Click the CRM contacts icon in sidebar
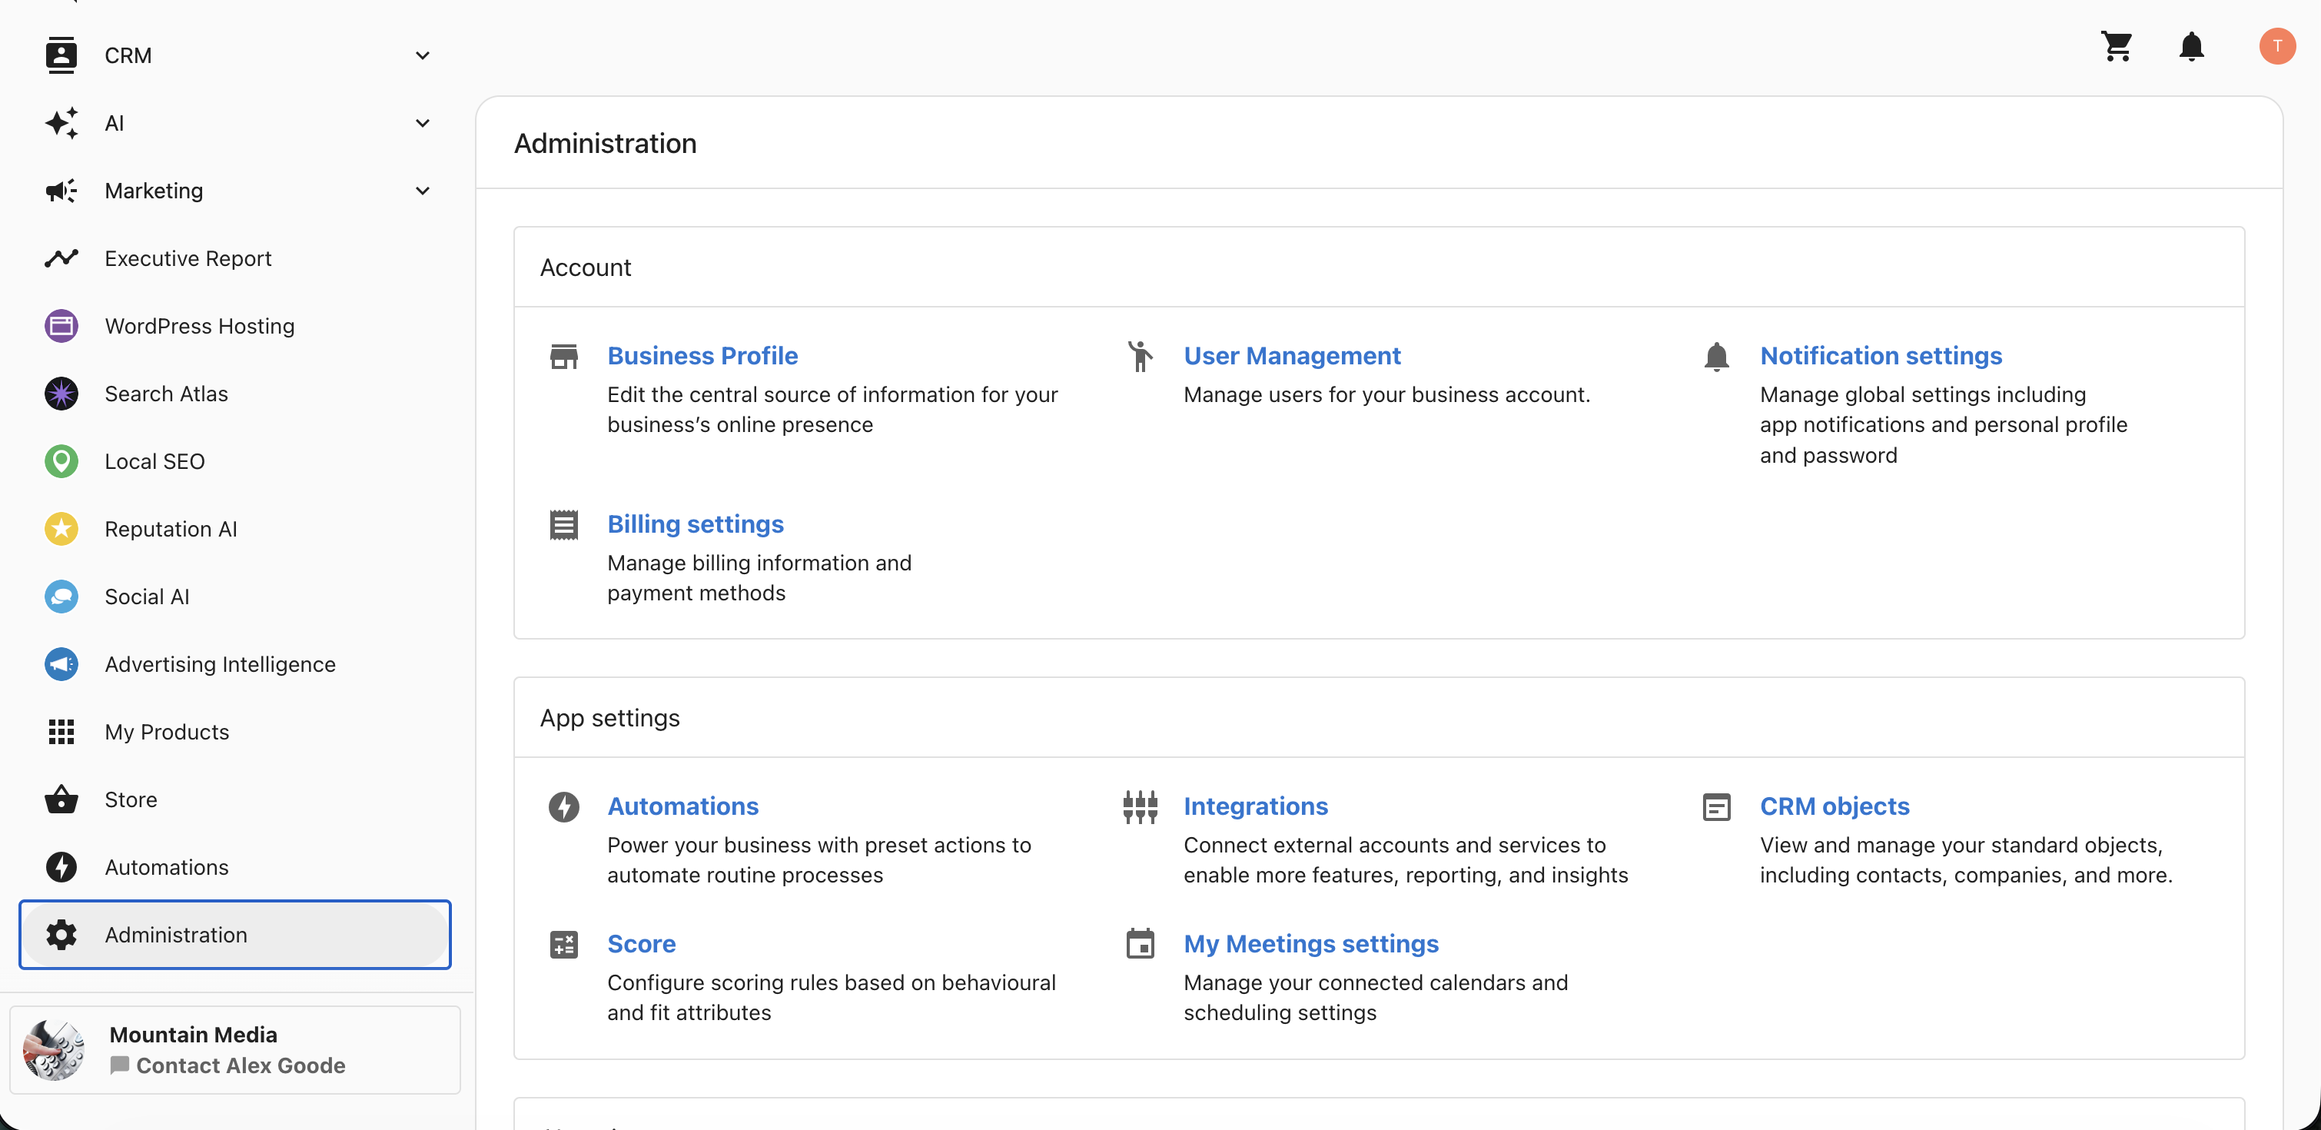Viewport: 2321px width, 1130px height. (61, 55)
